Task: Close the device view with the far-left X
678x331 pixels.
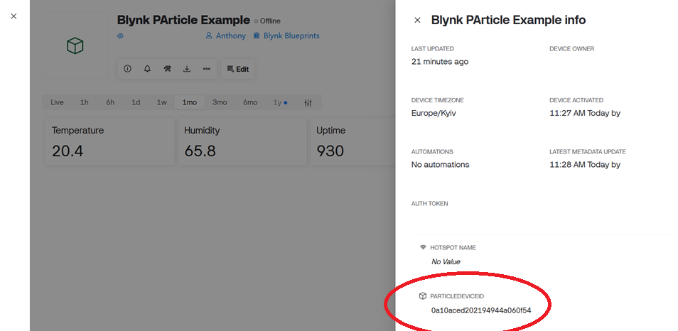Action: 14,16
